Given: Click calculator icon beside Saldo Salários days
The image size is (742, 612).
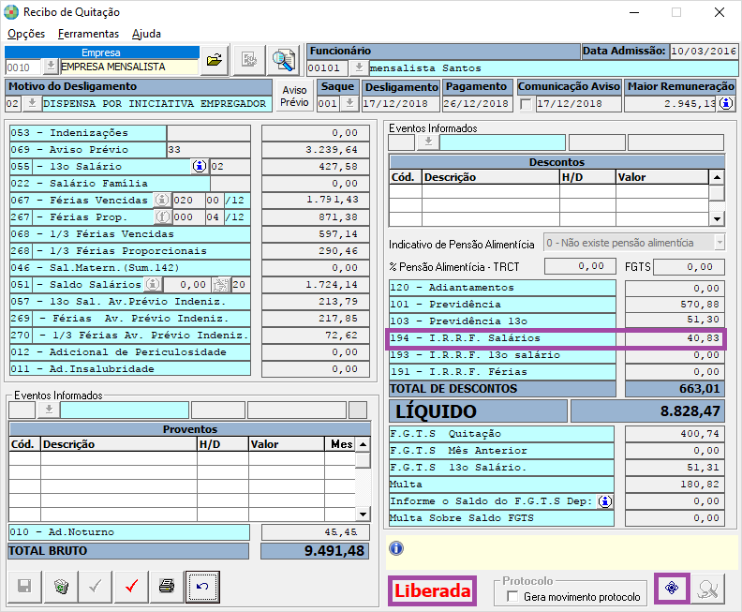Looking at the screenshot, I should (220, 285).
